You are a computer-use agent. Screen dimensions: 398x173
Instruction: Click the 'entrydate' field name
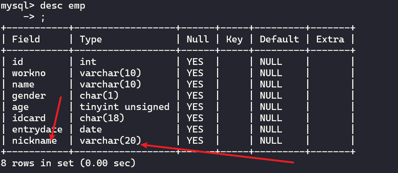click(x=37, y=129)
